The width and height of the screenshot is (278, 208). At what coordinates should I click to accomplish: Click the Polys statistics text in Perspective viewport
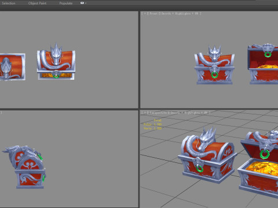(x=152, y=124)
